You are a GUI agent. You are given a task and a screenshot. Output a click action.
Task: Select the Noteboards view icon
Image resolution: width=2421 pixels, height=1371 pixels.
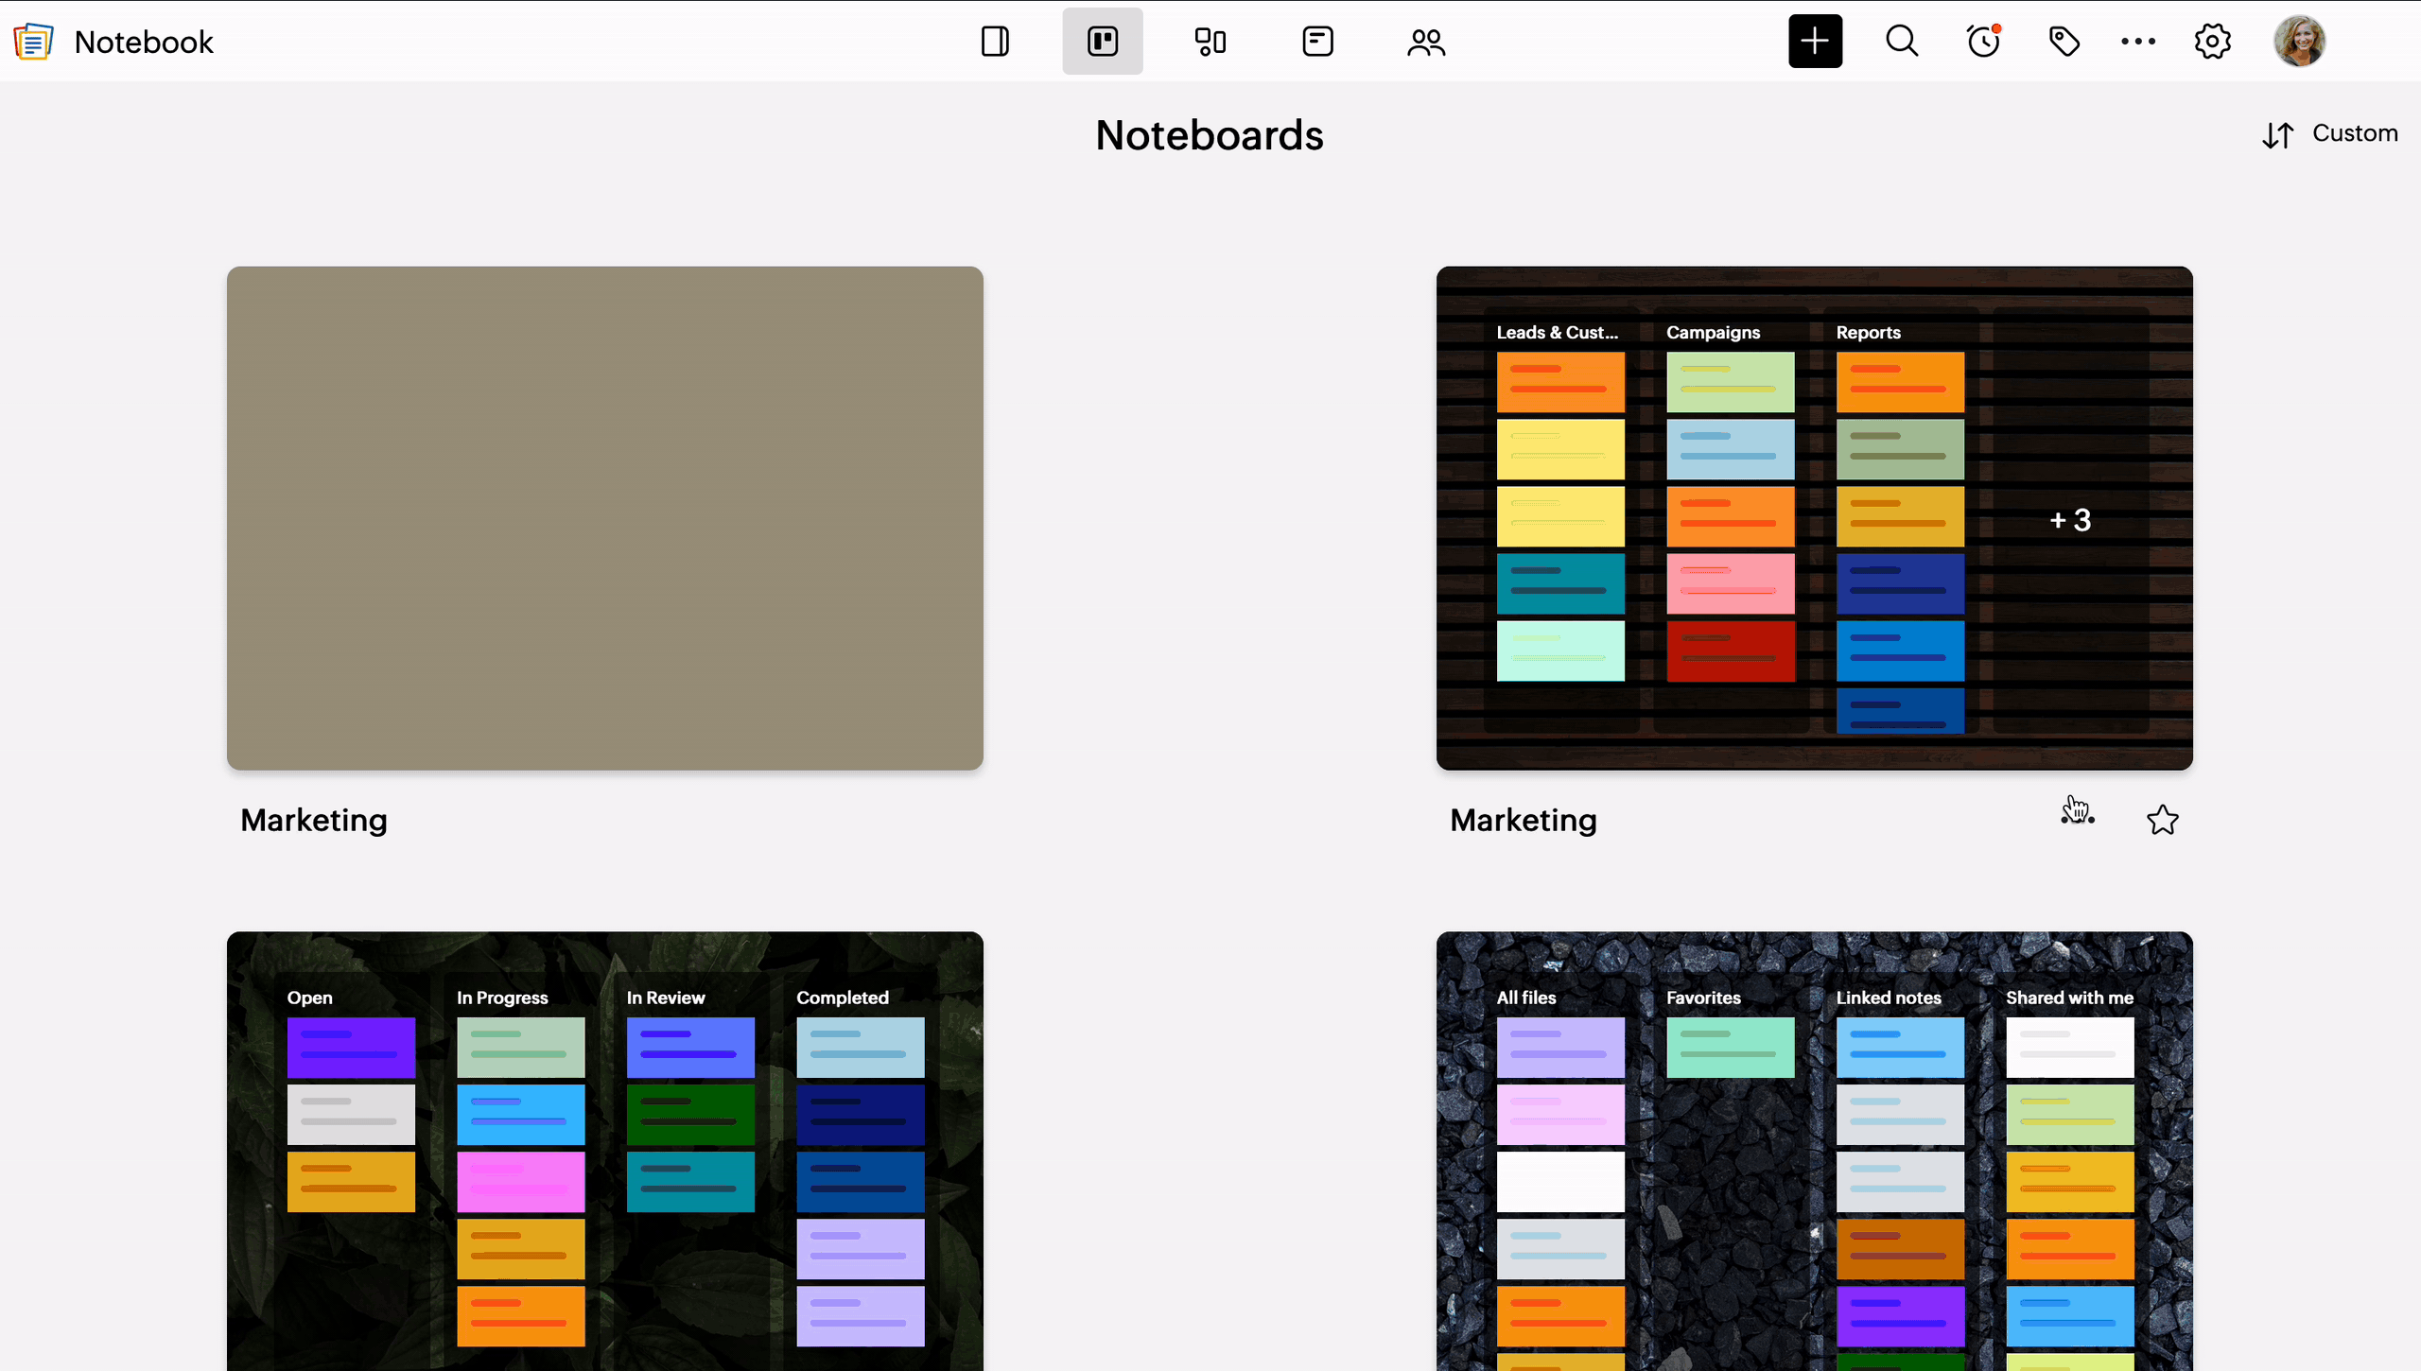[x=1102, y=42]
